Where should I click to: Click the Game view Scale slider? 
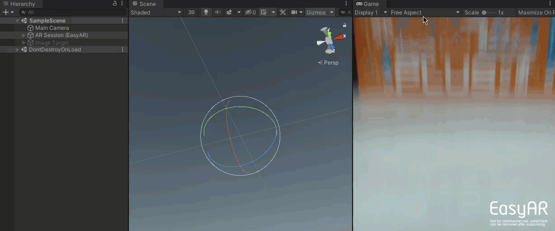tap(488, 13)
